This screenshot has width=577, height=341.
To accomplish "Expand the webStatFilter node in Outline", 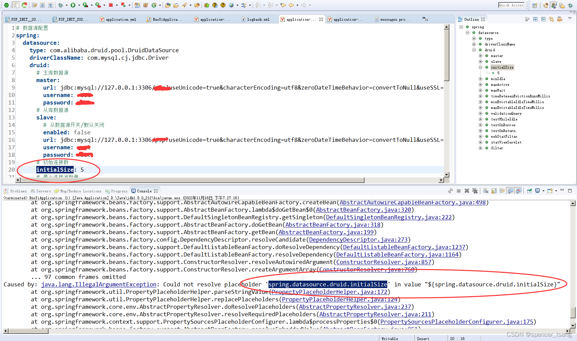I will coord(481,136).
